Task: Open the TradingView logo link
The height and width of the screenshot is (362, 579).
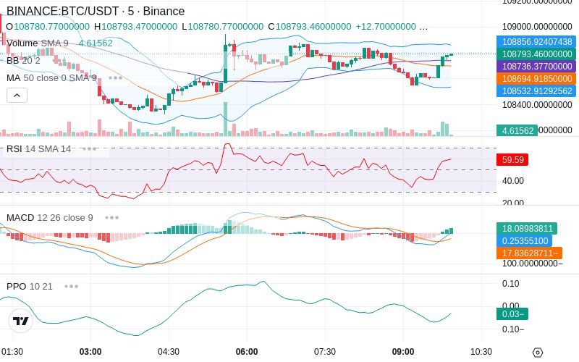Action: pos(21,321)
